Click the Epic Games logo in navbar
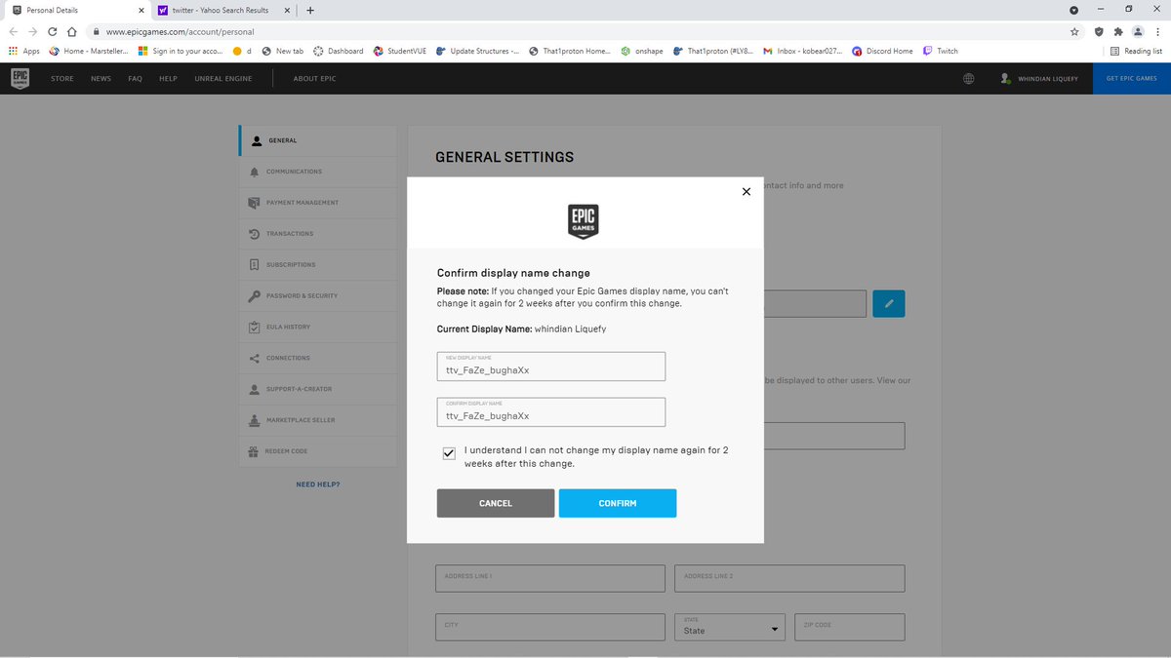Viewport: 1171px width, 658px height. coord(20,78)
